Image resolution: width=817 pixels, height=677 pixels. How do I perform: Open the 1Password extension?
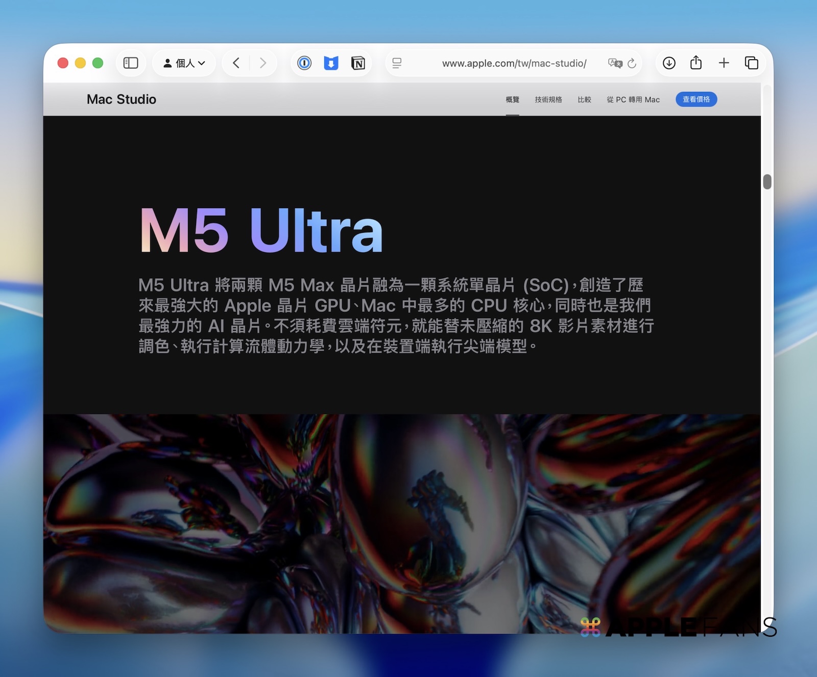coord(304,63)
